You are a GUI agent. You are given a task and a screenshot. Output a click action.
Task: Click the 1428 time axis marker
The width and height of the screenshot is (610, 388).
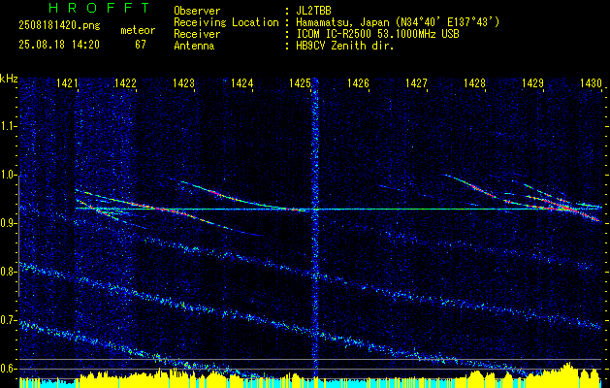click(474, 82)
